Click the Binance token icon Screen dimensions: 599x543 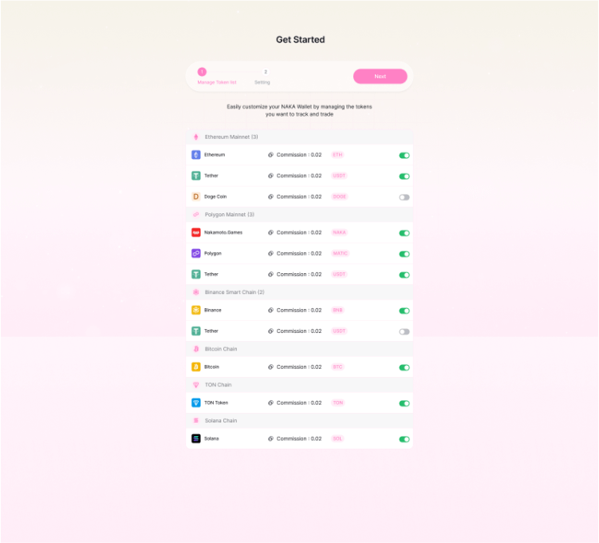tap(196, 310)
